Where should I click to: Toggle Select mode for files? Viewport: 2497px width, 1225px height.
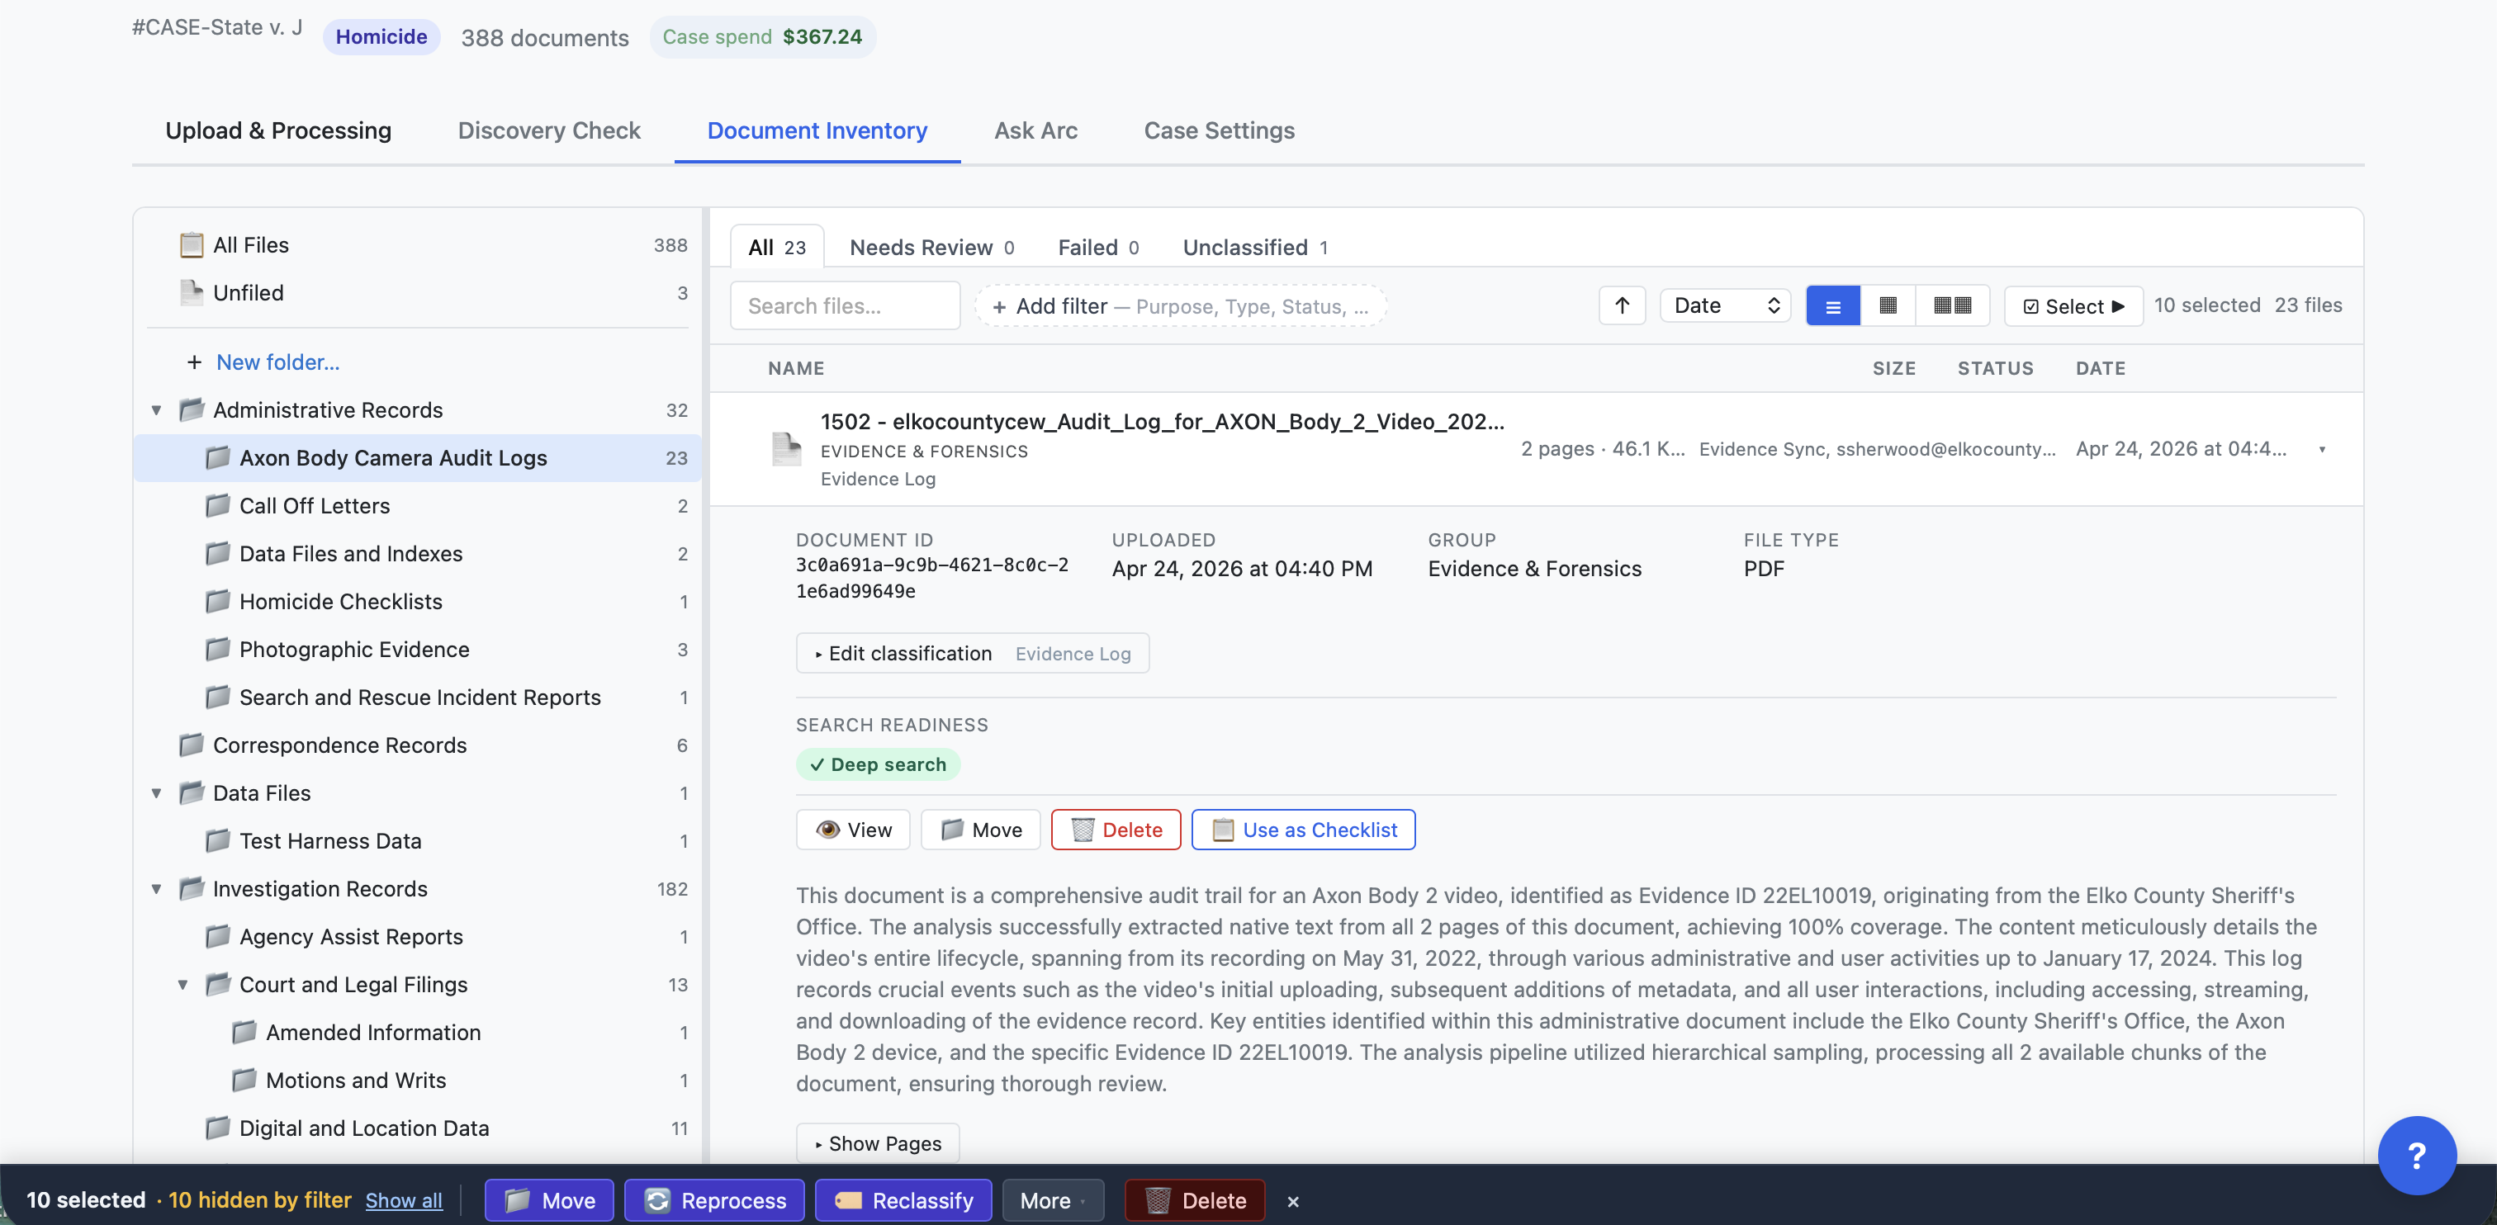click(2073, 306)
